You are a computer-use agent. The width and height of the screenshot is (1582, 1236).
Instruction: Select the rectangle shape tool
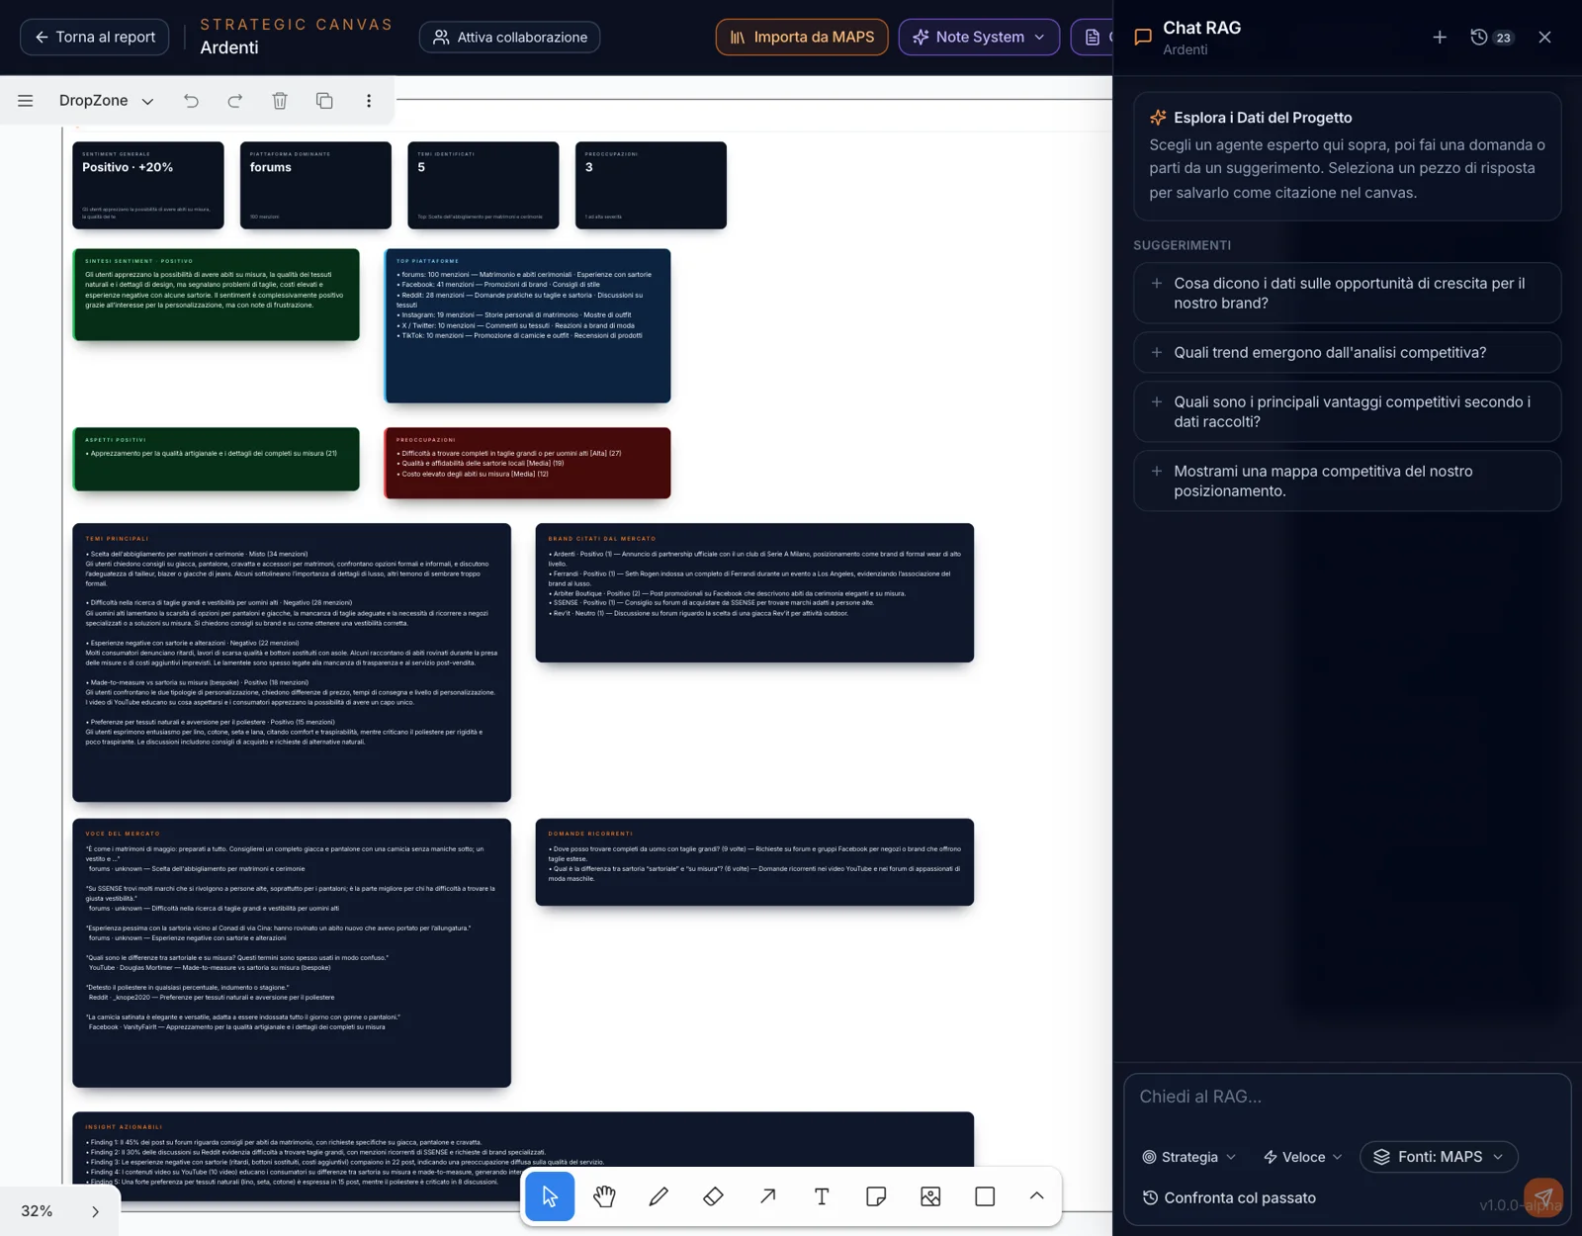pos(985,1196)
